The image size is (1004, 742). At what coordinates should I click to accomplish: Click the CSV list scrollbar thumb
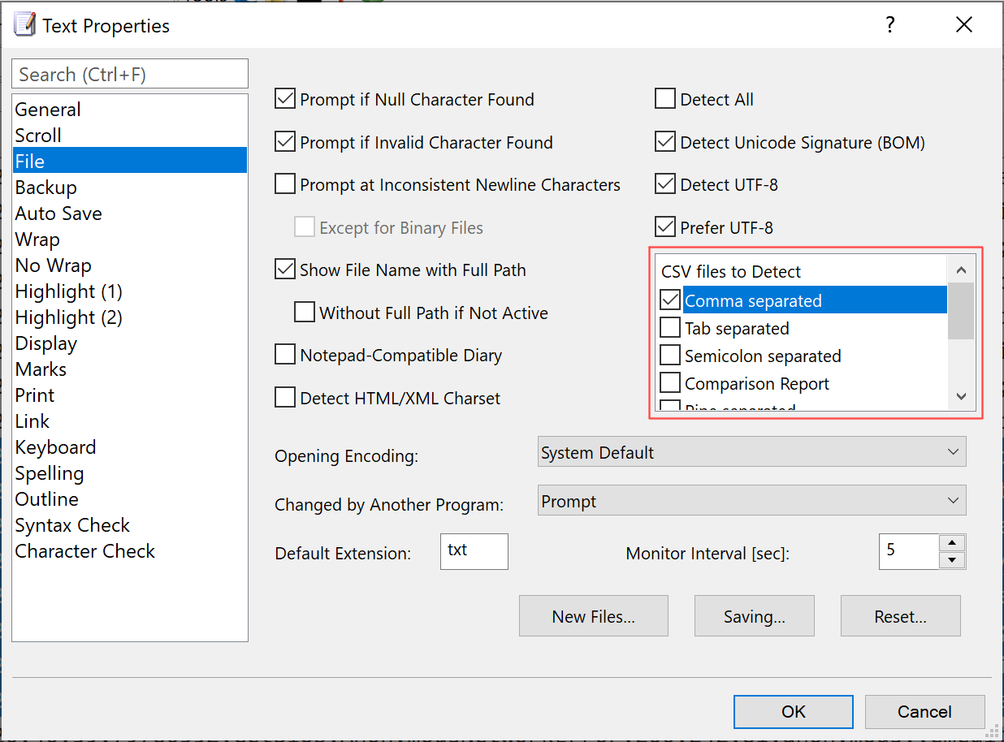[x=961, y=311]
